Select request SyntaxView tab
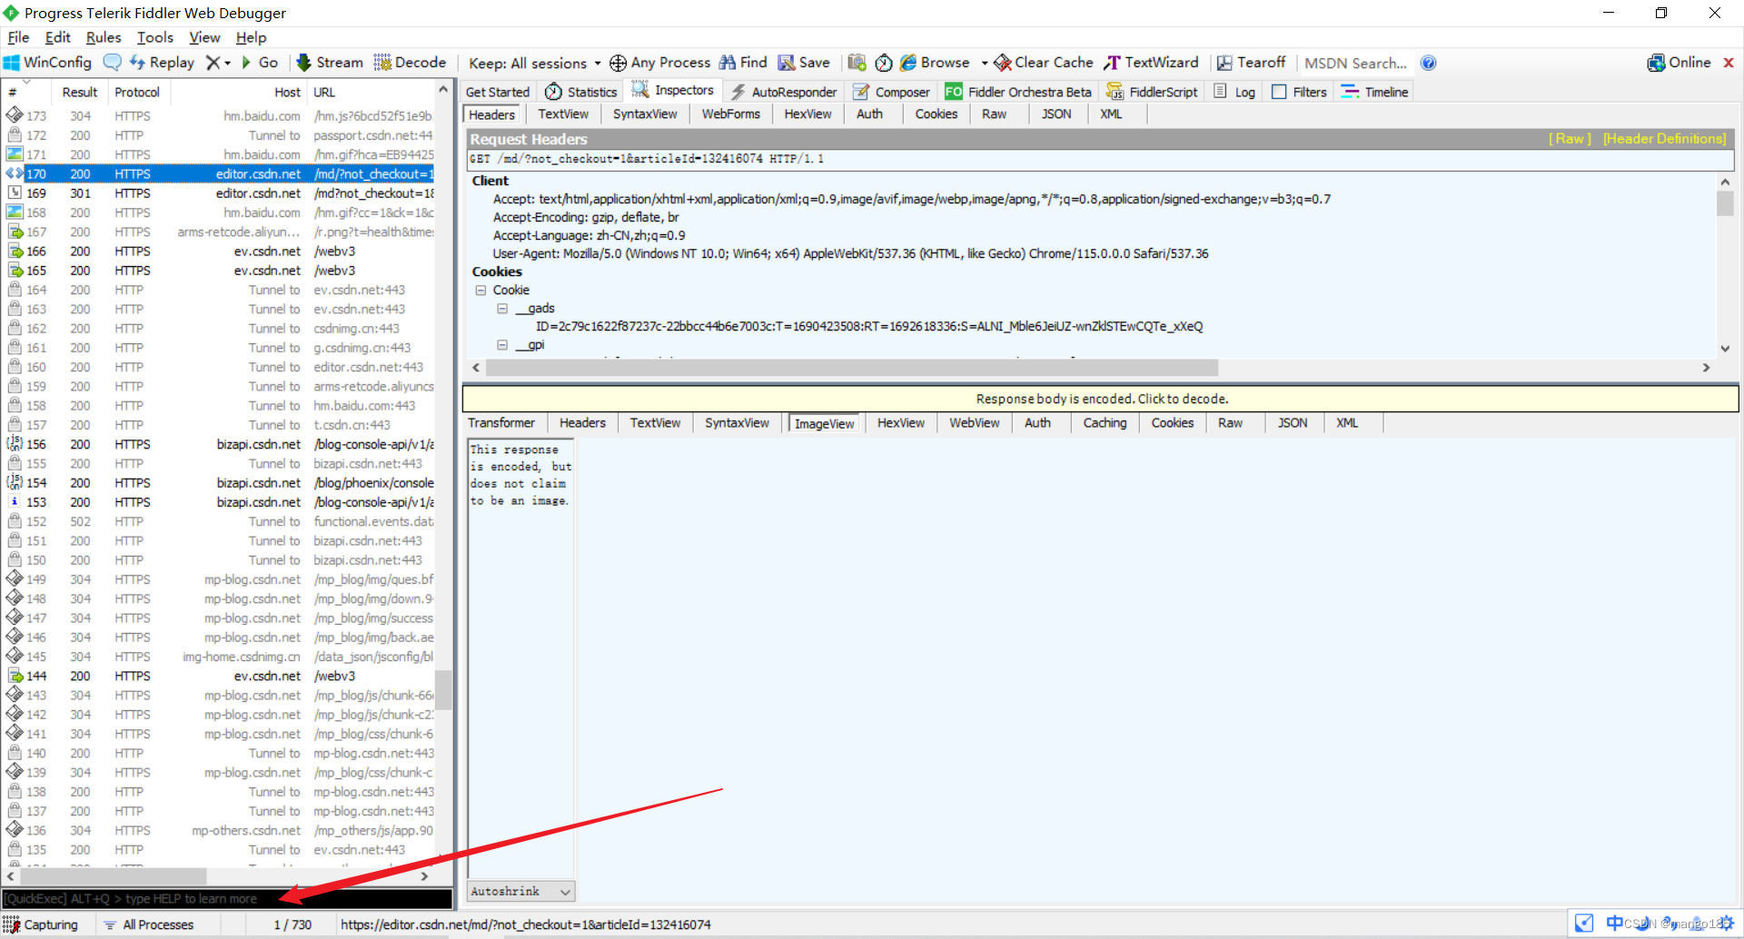This screenshot has width=1744, height=939. click(x=644, y=114)
